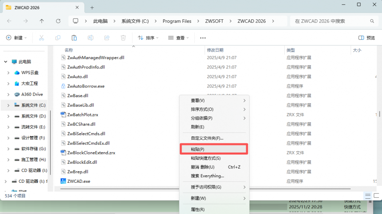Select the ZwBlockCloneExtend.zrx file icon
Image resolution: width=382 pixels, height=214 pixels.
coord(63,153)
